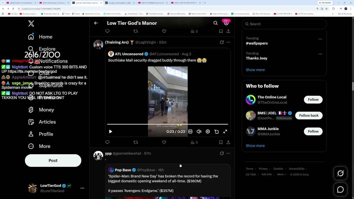Open the Privacy footer link
Image resolution: width=354 pixels, height=199 pixels.
[x=263, y=169]
